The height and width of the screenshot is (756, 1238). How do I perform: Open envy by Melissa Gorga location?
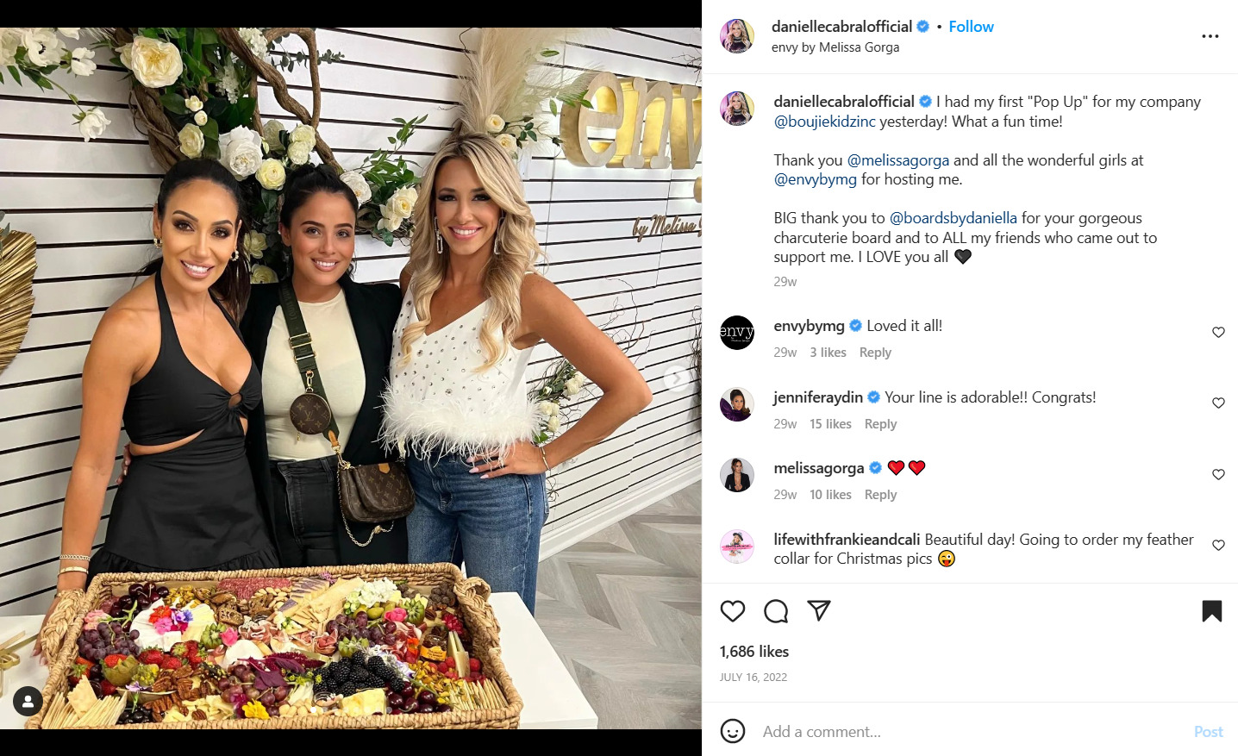(835, 47)
